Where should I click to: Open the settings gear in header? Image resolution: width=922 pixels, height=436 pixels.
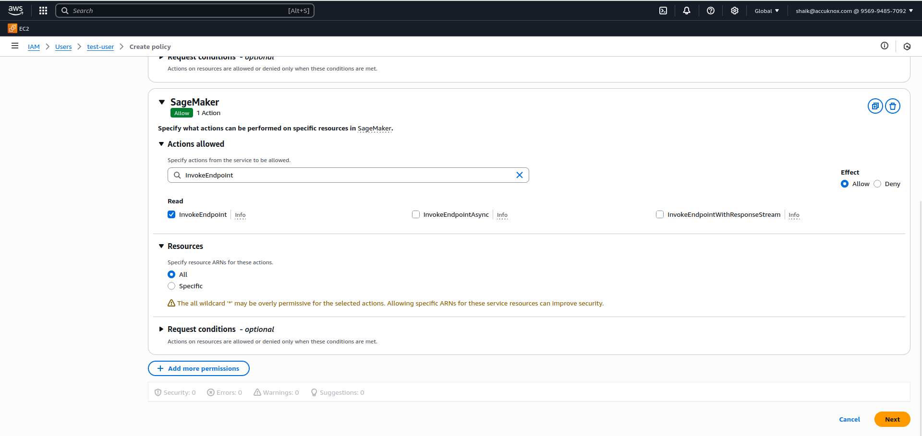pos(735,11)
